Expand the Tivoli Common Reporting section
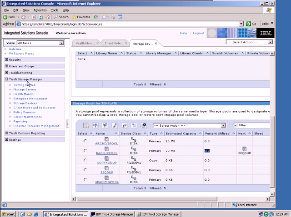291x217 pixels. 7,133
